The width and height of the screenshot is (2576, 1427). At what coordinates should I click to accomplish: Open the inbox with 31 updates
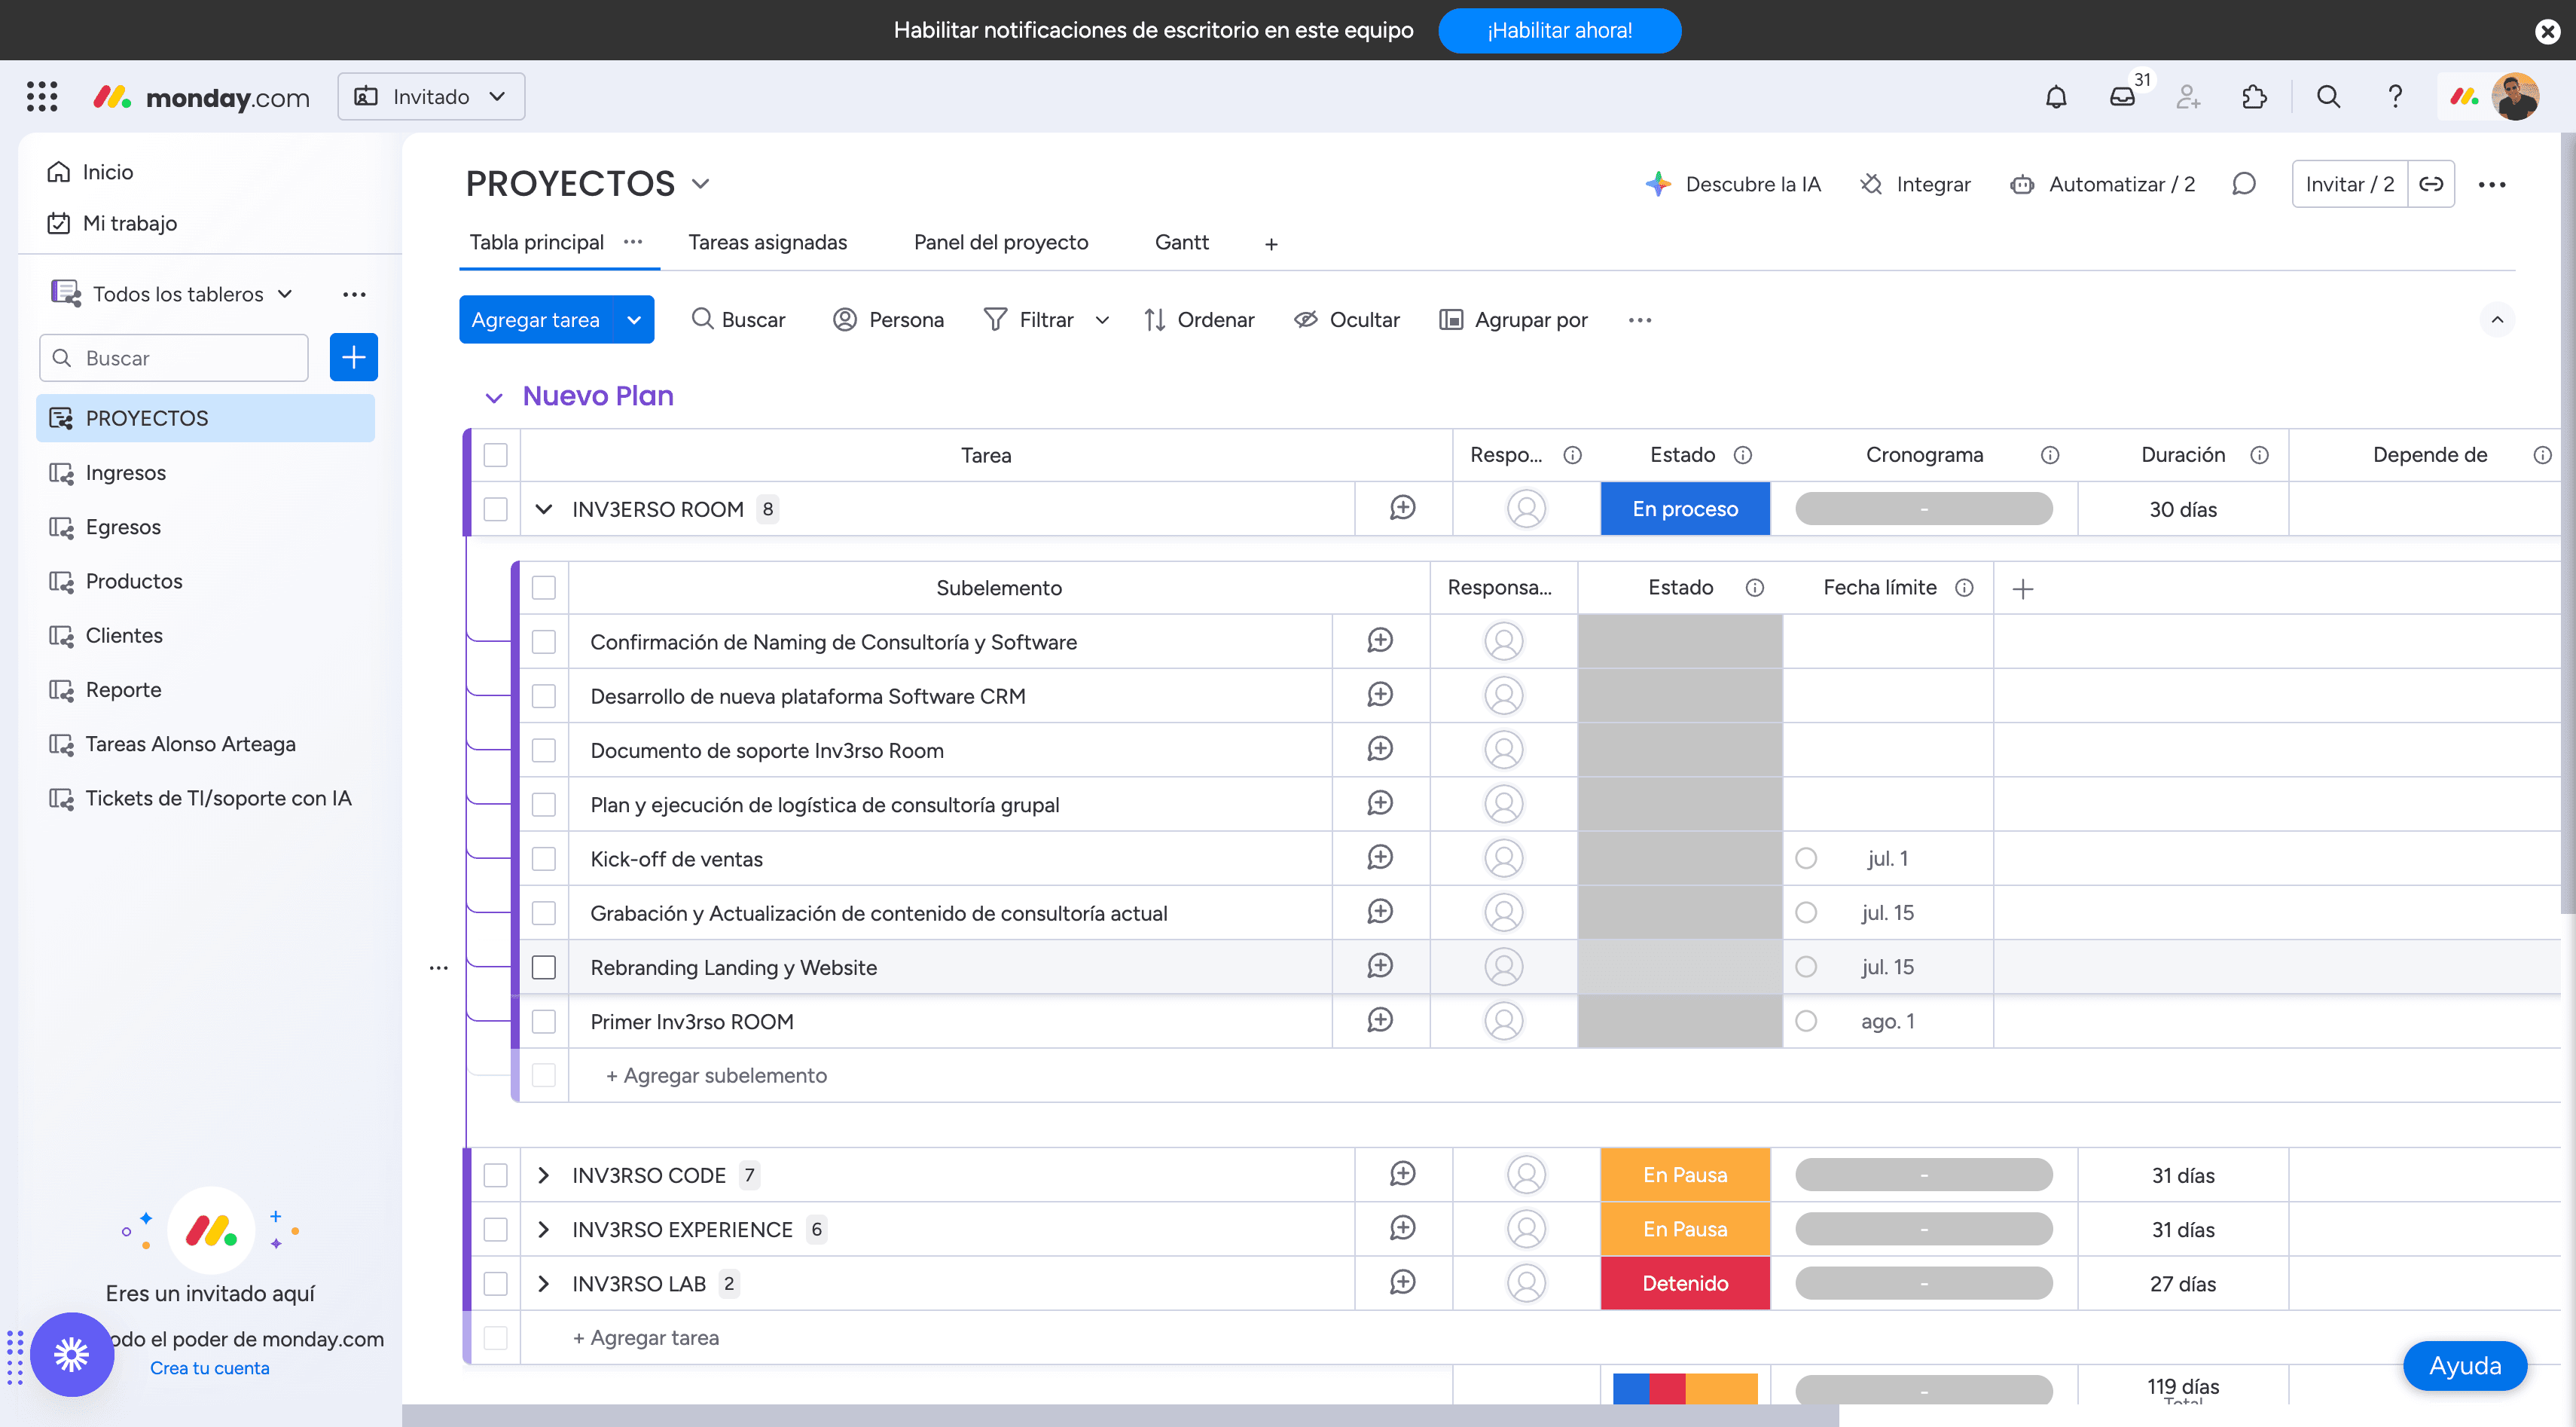coord(2122,97)
